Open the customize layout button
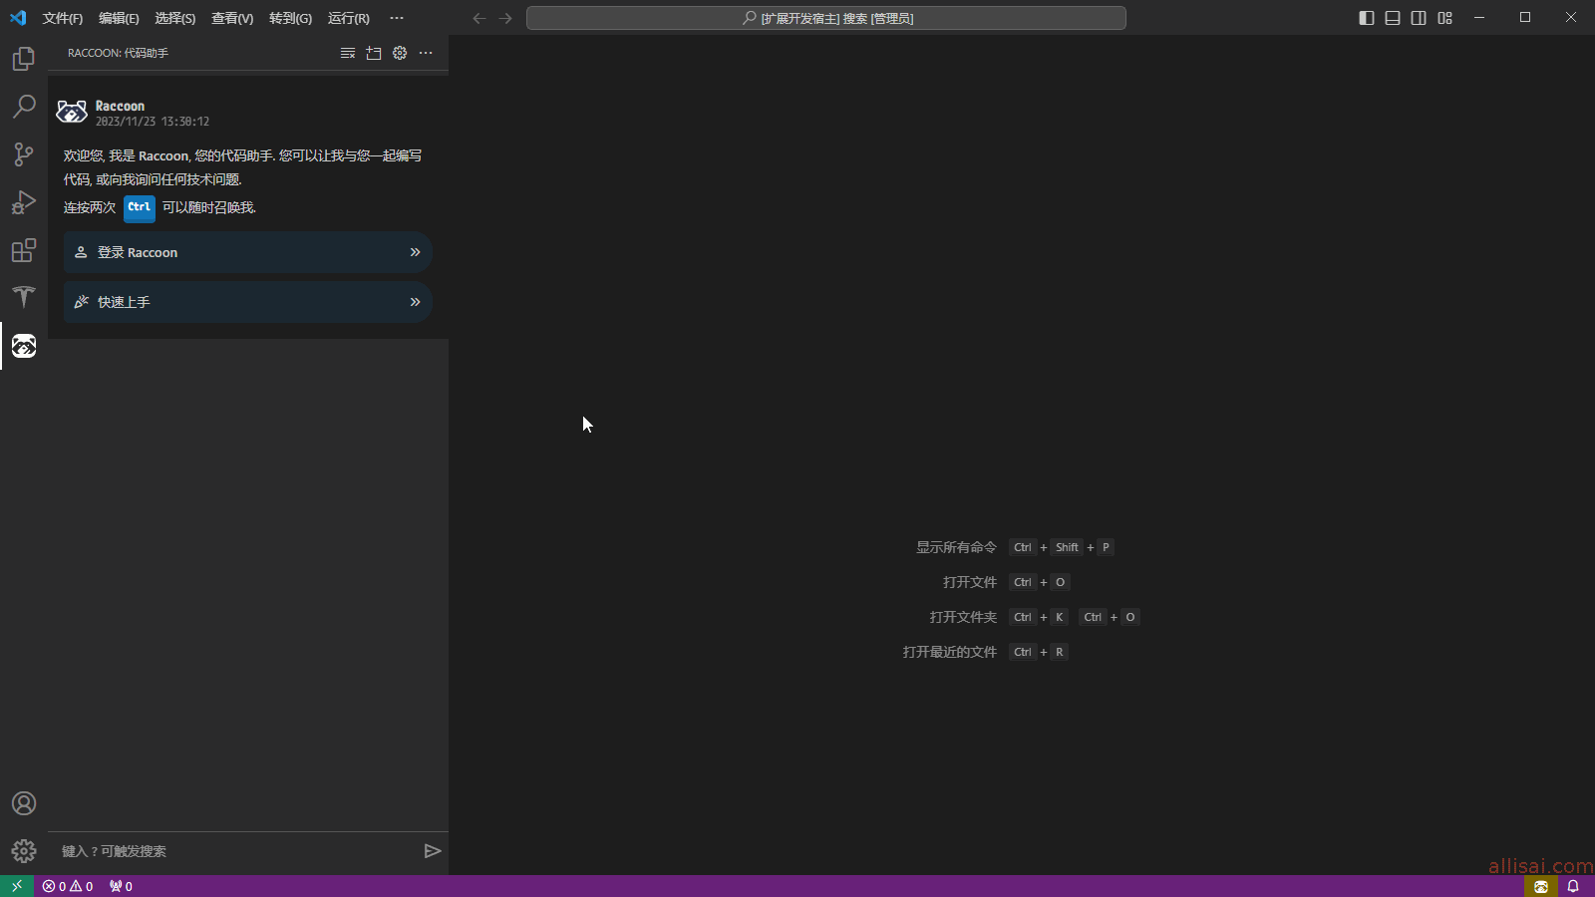Image resolution: width=1595 pixels, height=897 pixels. [x=1445, y=18]
